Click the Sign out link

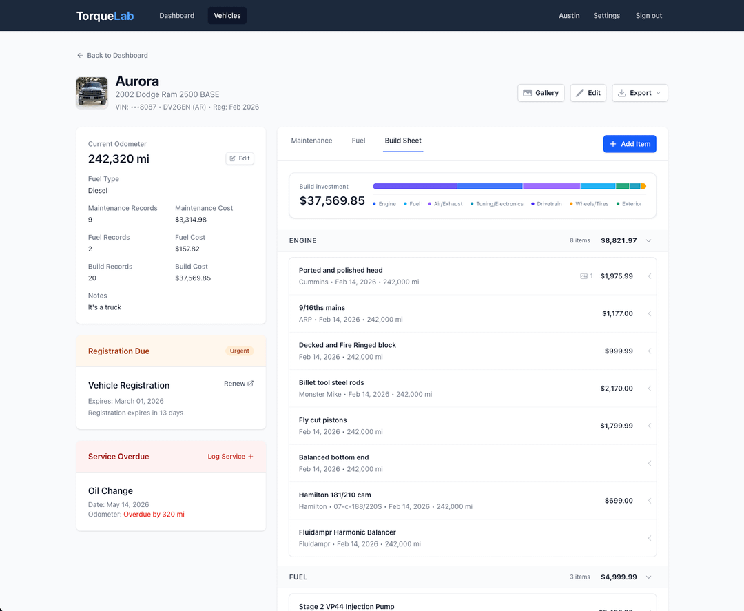(x=648, y=15)
